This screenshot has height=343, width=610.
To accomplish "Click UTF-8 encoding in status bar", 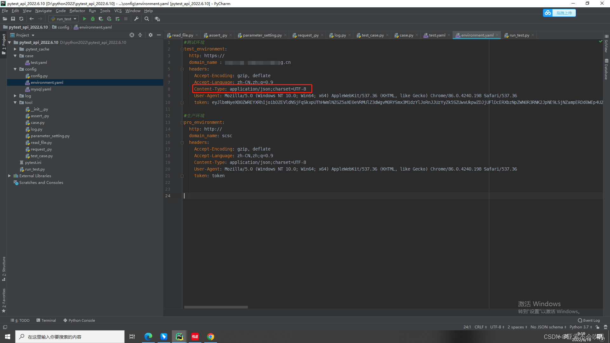I will pyautogui.click(x=497, y=327).
